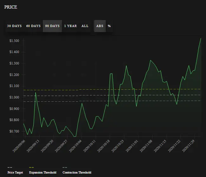Click the 2020/11/22 date label

click(174, 146)
